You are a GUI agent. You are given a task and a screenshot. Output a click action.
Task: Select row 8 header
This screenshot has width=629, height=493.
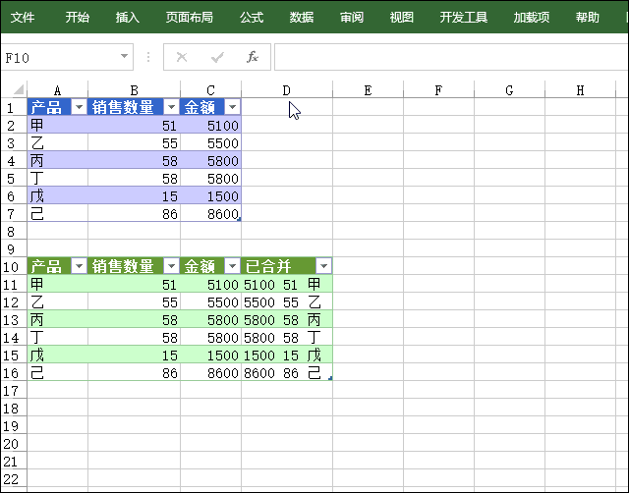point(14,231)
